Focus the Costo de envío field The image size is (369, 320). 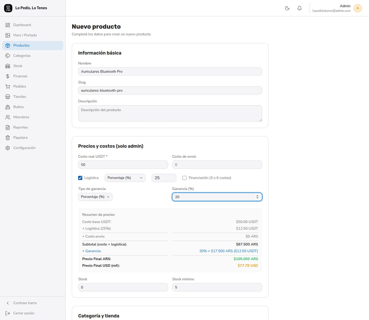(x=217, y=165)
